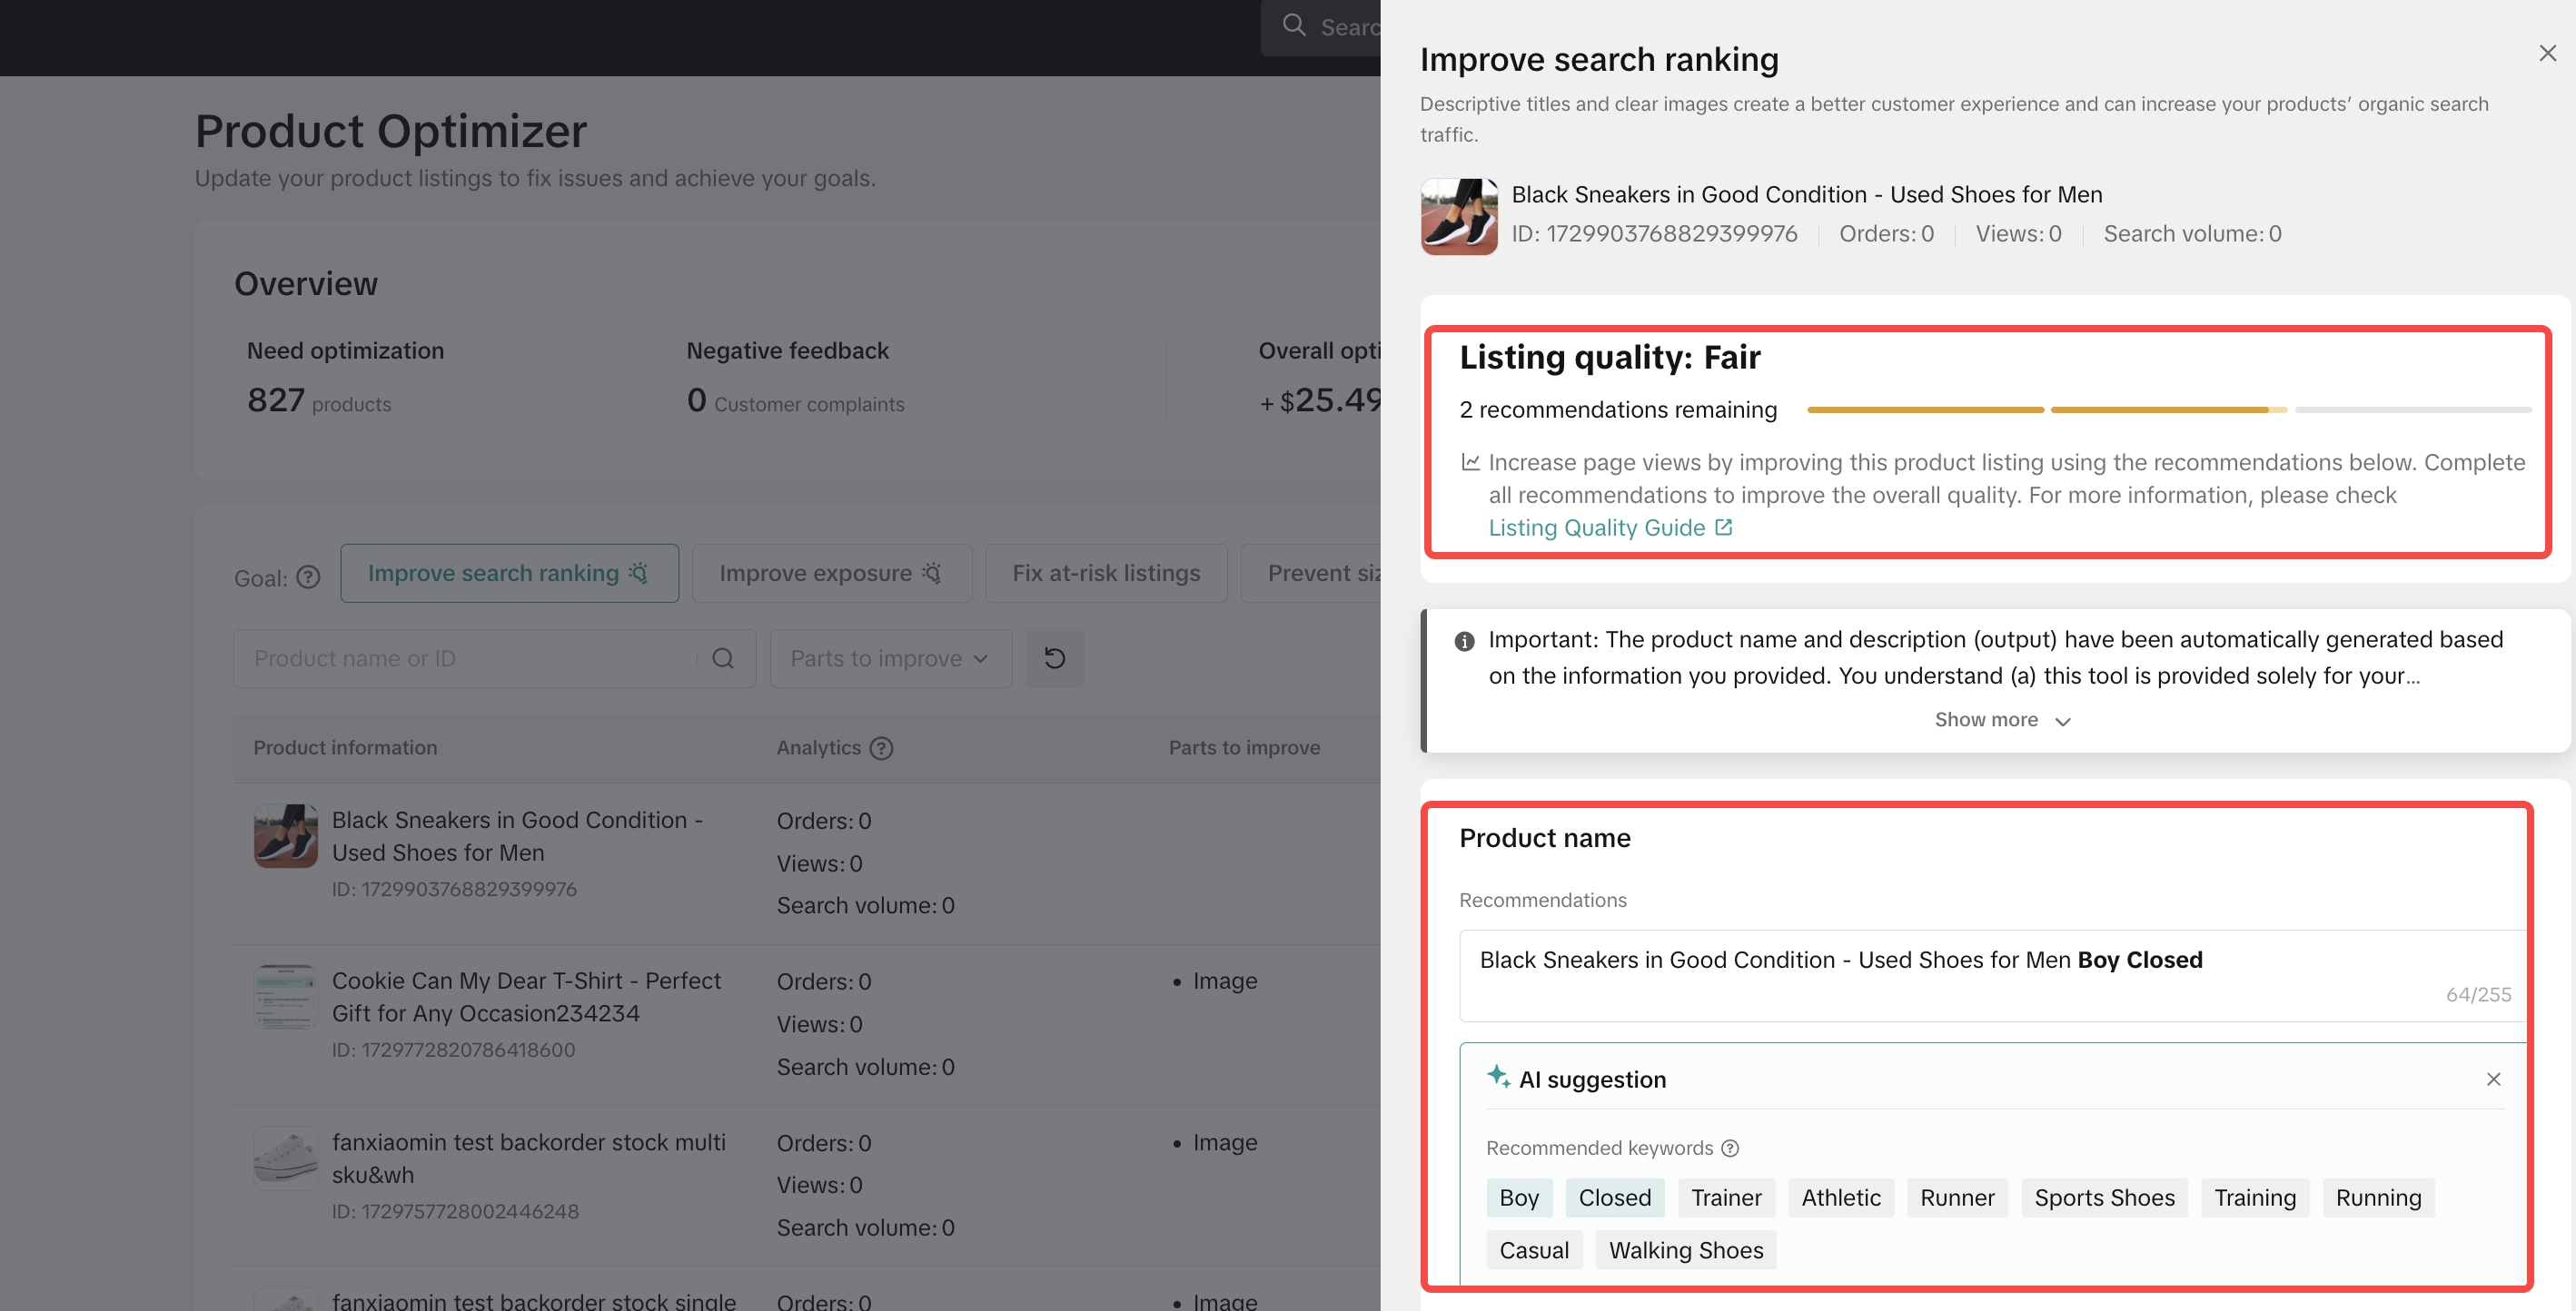Click the product search magnifier icon

[723, 658]
